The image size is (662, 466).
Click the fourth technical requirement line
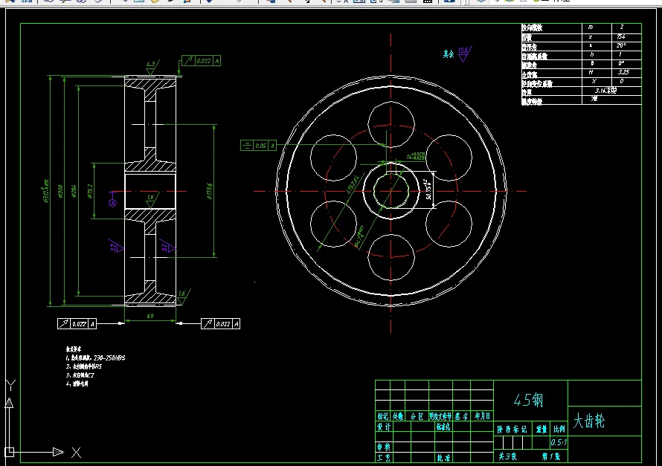pos(77,384)
